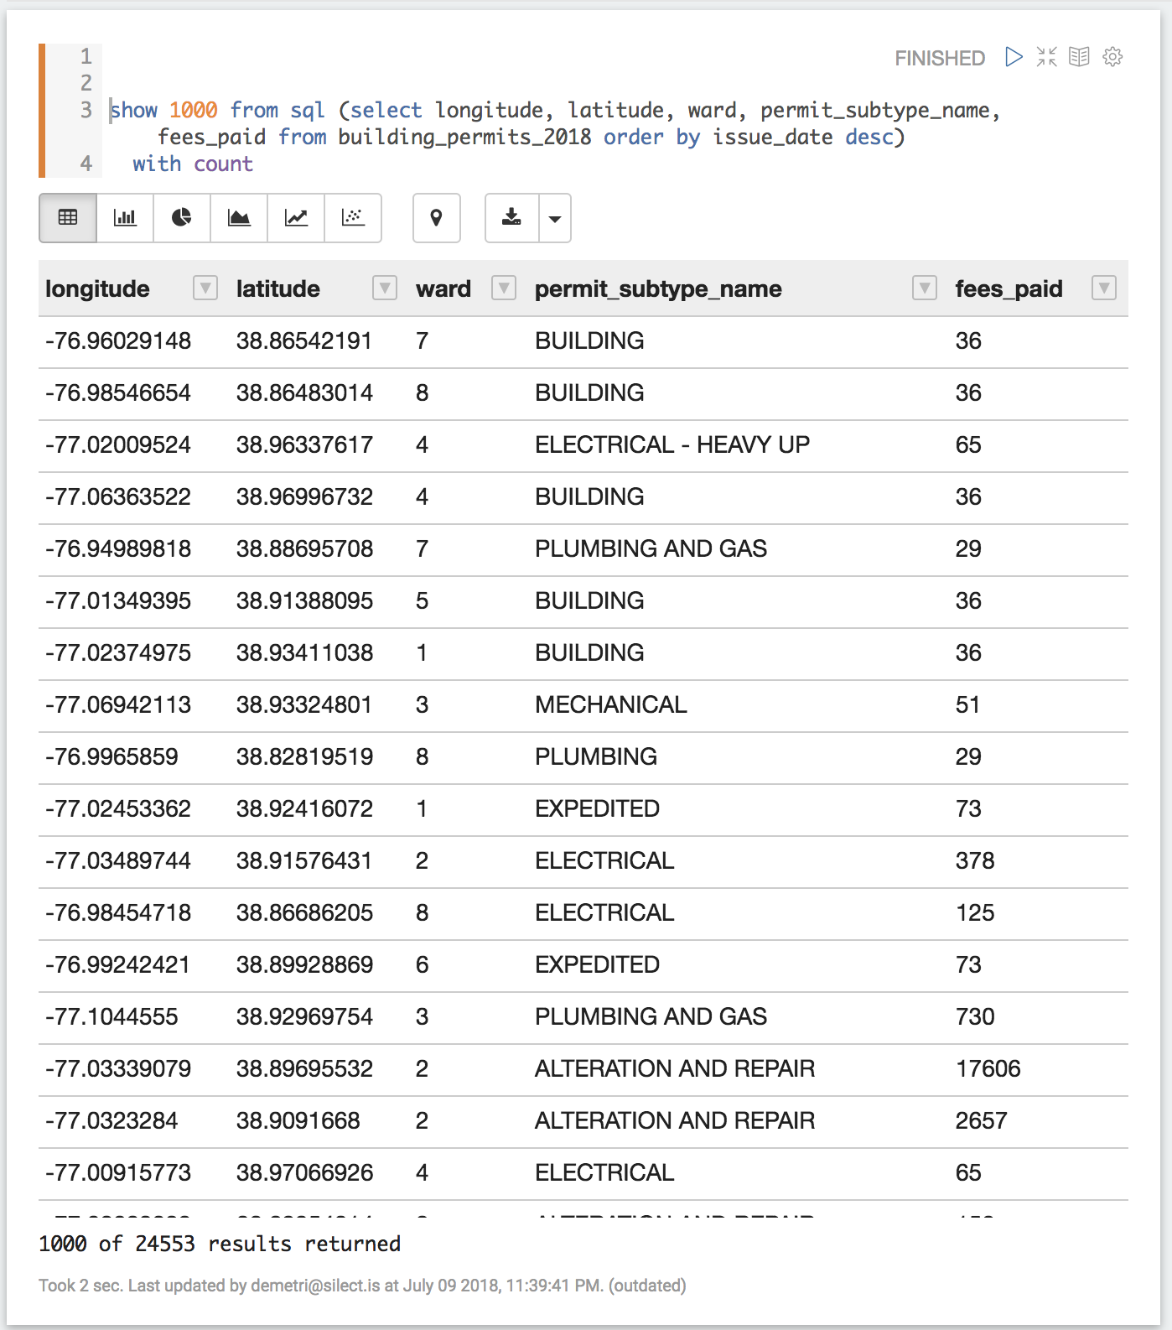The image size is (1172, 1330).
Task: Download the result data
Action: (511, 218)
